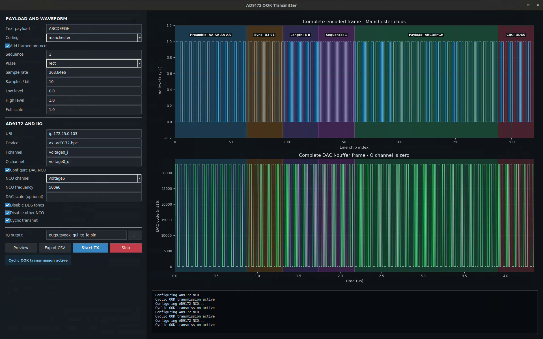The height and width of the screenshot is (339, 543).
Task: Click the empty DAC scale field
Action: coord(94,197)
